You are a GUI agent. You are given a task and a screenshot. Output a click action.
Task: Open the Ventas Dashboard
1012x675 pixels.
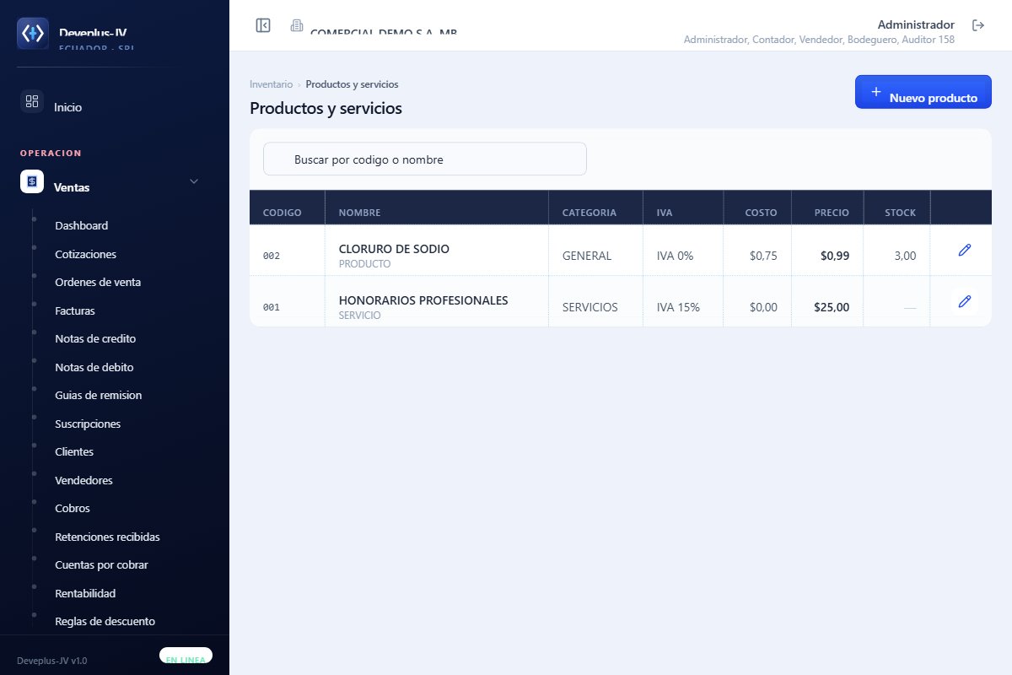pyautogui.click(x=81, y=226)
